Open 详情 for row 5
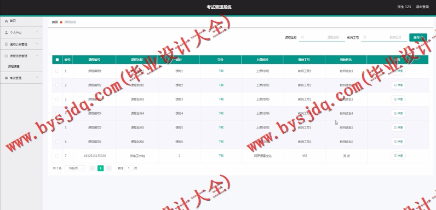This screenshot has width=436, height=210. [398, 127]
